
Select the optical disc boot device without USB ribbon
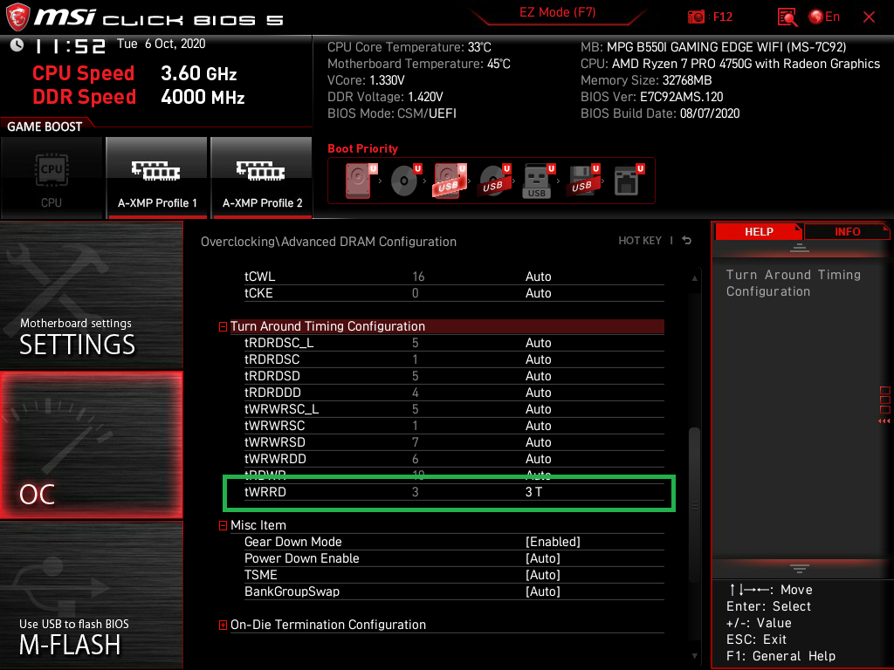point(405,181)
